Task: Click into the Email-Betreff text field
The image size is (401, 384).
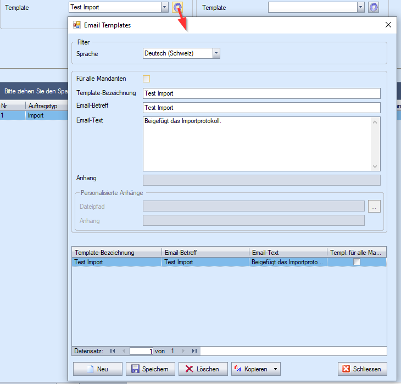Action: coord(261,108)
